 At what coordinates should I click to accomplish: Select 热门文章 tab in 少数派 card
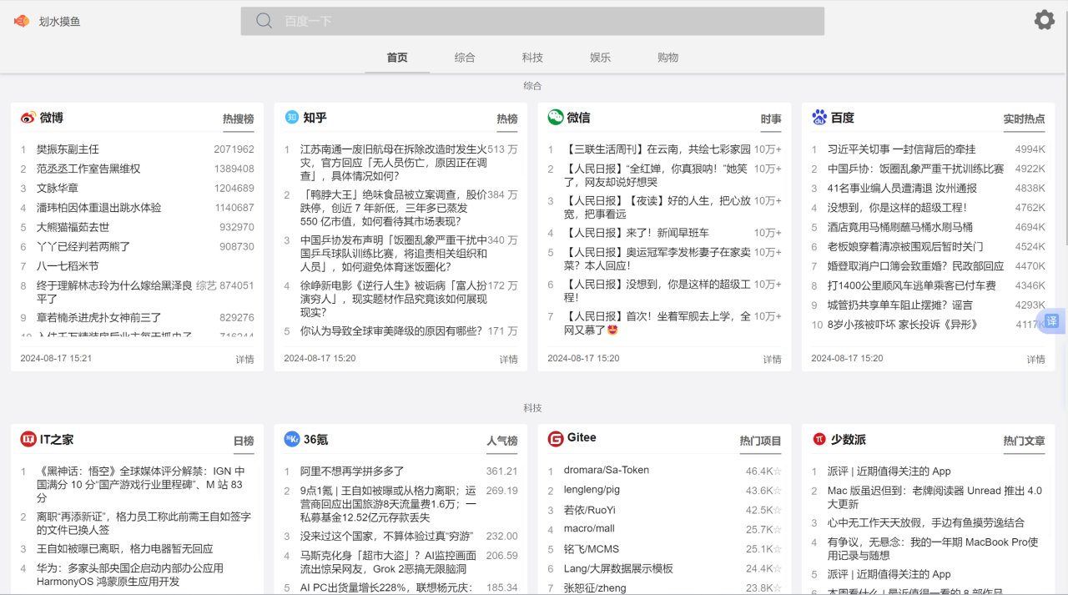[x=1024, y=441]
